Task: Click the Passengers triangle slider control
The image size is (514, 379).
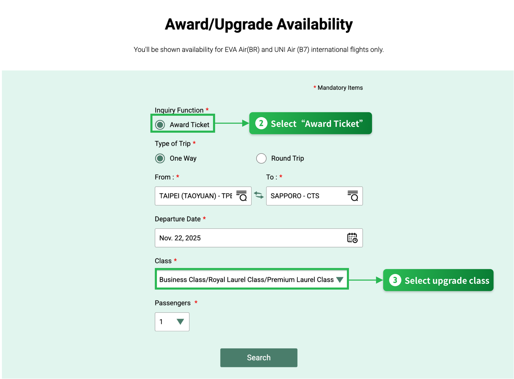Action: (x=180, y=322)
